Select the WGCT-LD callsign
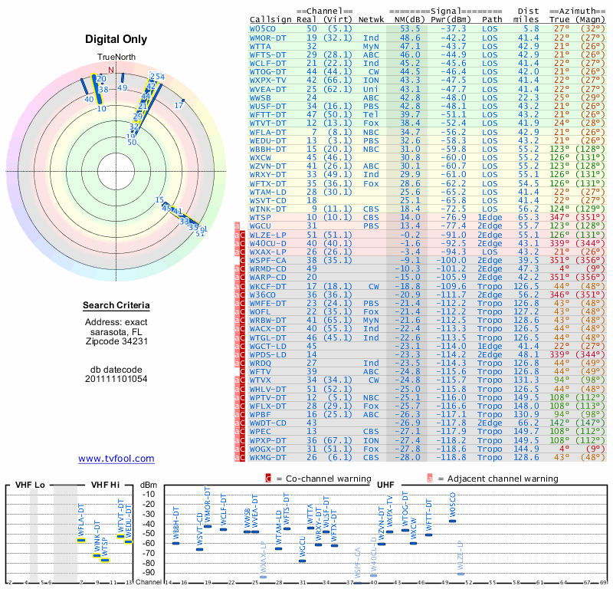This screenshot has height=589, width=613. 267,346
